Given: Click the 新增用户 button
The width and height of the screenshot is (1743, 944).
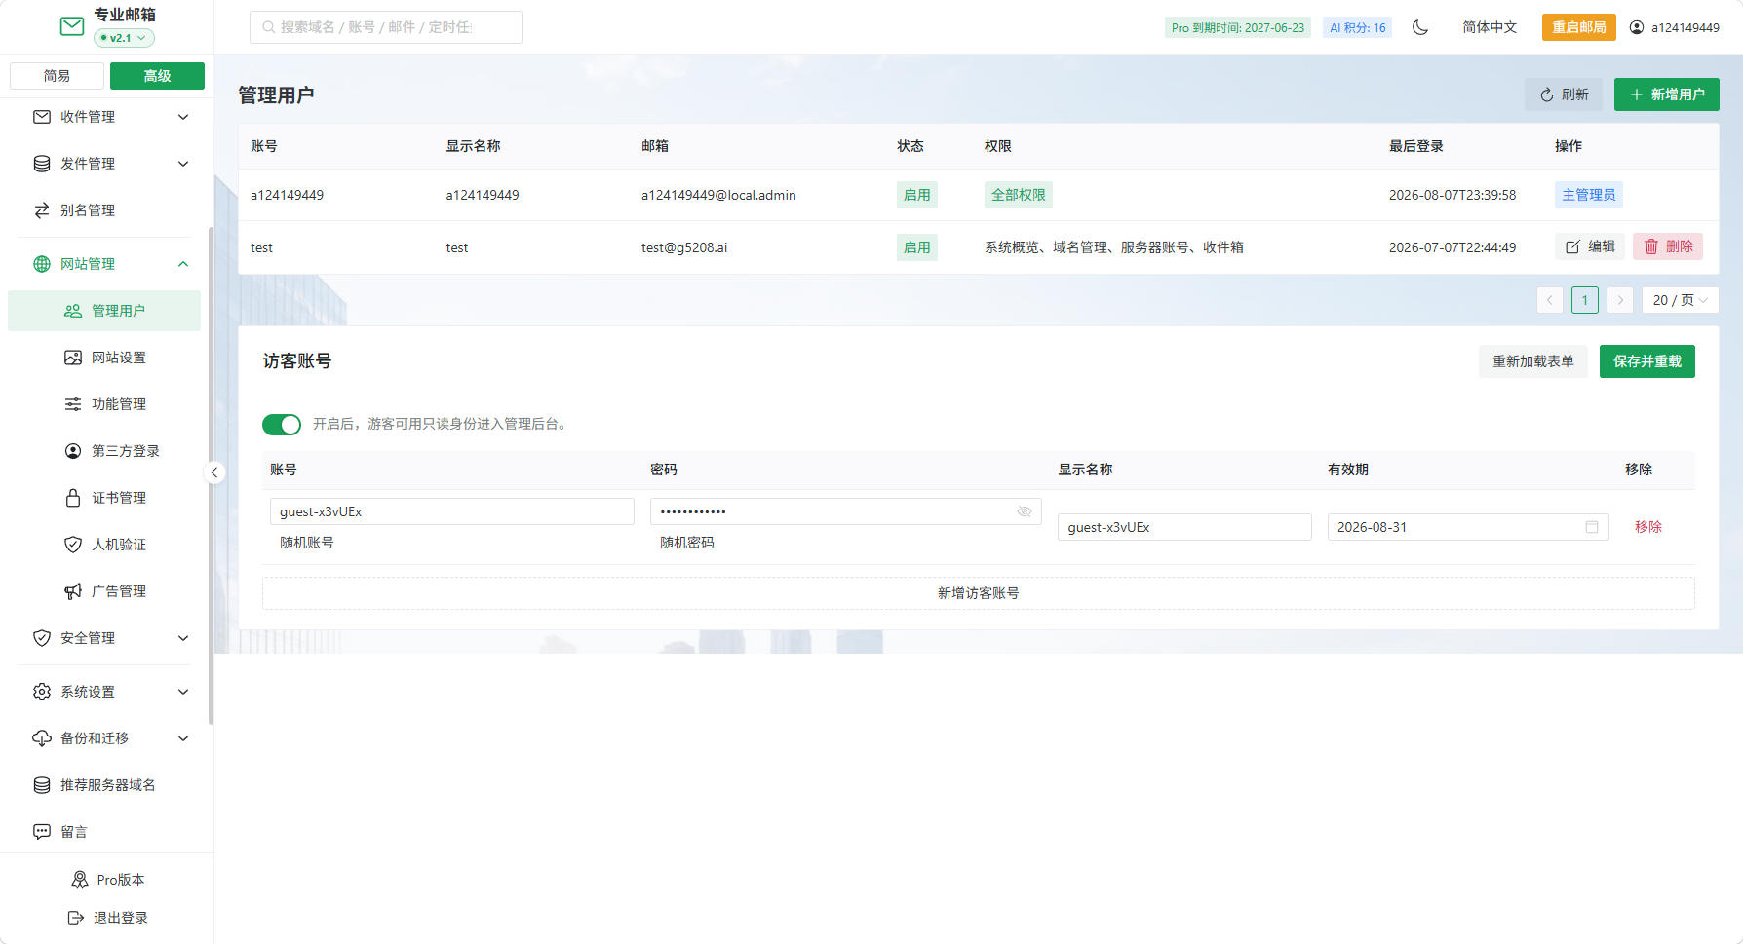Looking at the screenshot, I should pos(1667,94).
